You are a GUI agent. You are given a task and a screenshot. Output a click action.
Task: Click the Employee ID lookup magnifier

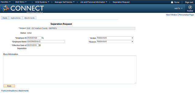[43, 38]
